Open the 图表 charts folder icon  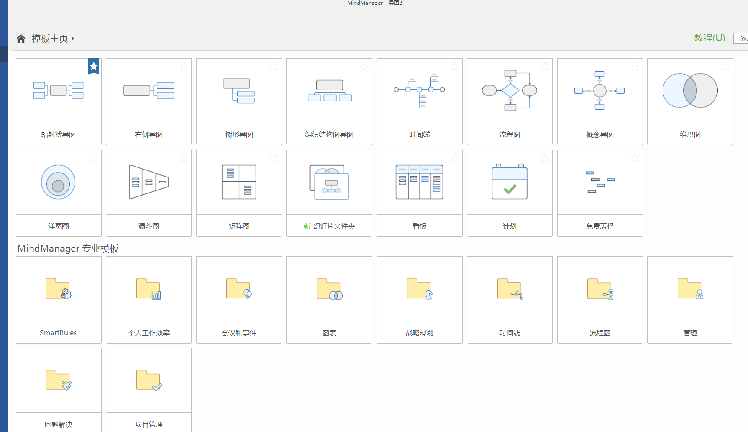(330, 289)
